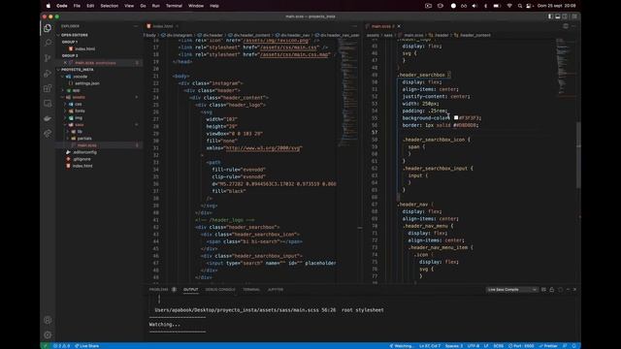Close the bottom panel with X
621x349 pixels.
tap(574, 290)
